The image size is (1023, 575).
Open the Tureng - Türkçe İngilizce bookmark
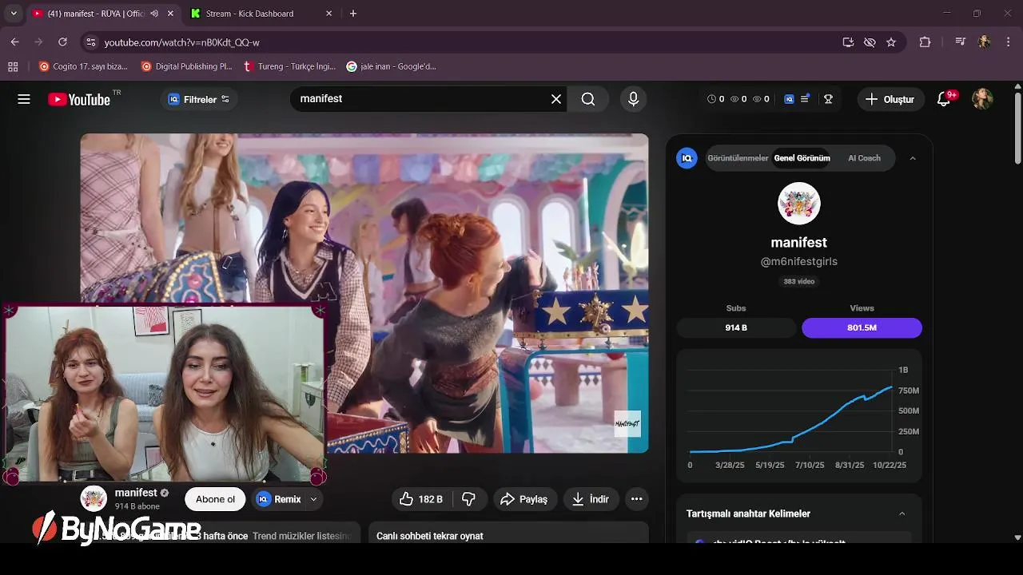click(289, 66)
